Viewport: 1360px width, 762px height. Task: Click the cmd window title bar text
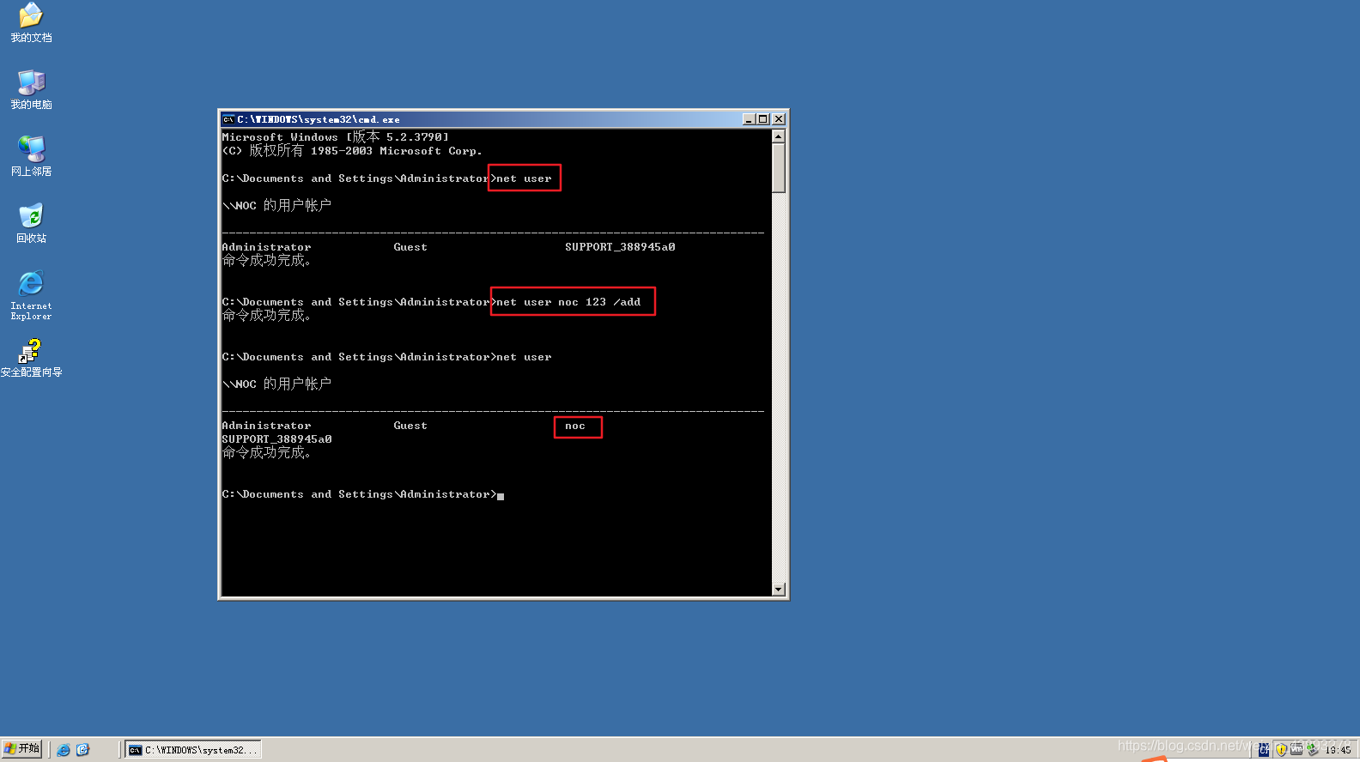(319, 119)
